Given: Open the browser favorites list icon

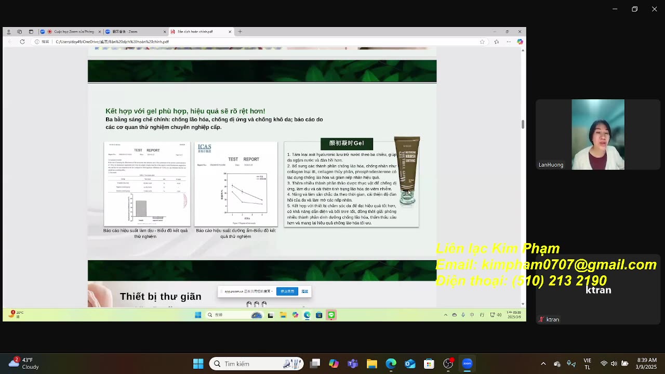Looking at the screenshot, I should coord(497,42).
